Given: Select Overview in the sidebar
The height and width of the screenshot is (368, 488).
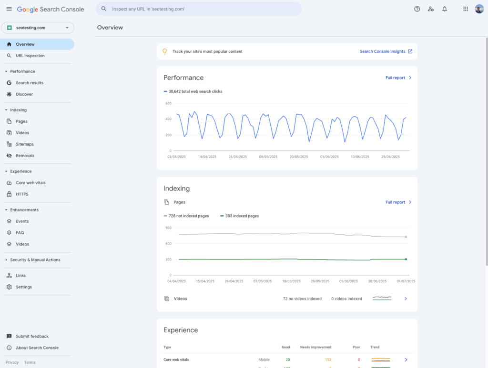Looking at the screenshot, I should 37,44.
